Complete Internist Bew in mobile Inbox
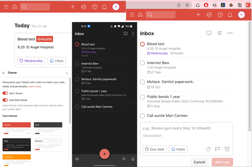 click(77, 64)
